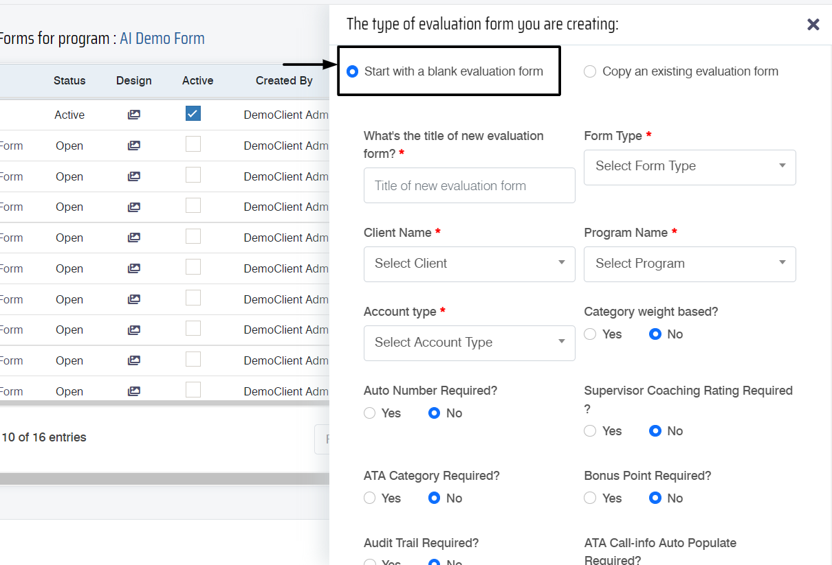Expand the Select Client dropdown

469,264
